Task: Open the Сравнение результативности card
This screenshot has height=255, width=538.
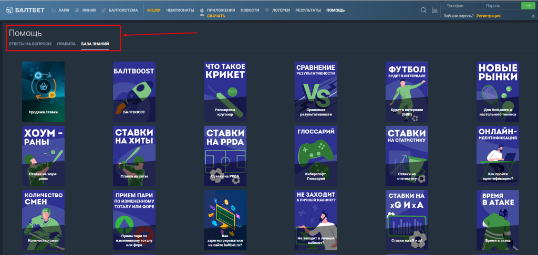Action: 316,91
